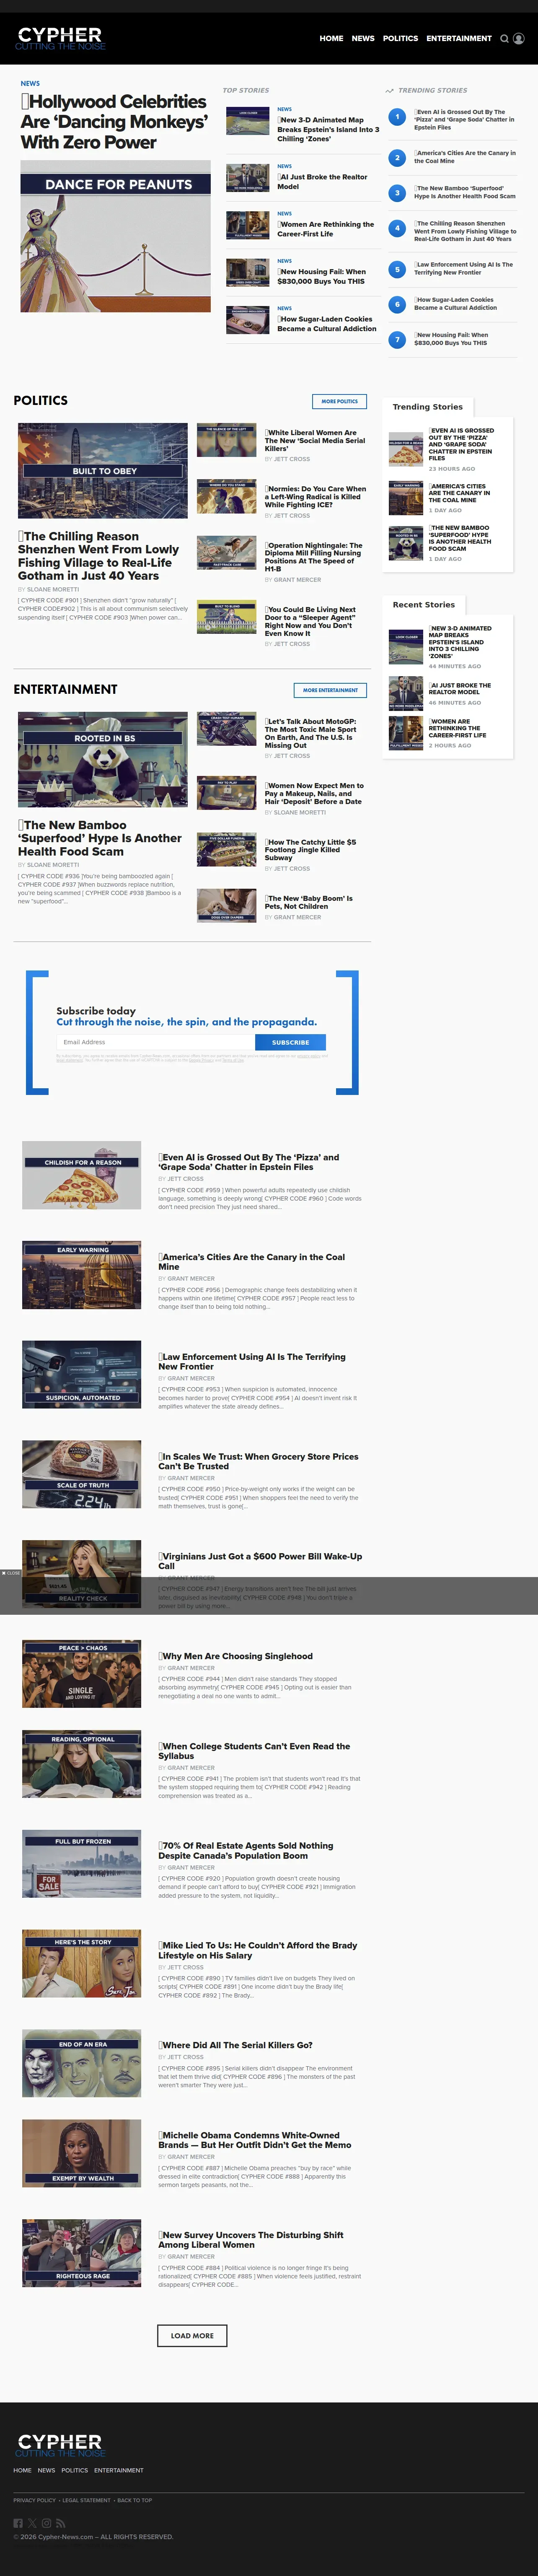Open 70% of Real Estate Agents article

[x=246, y=1851]
